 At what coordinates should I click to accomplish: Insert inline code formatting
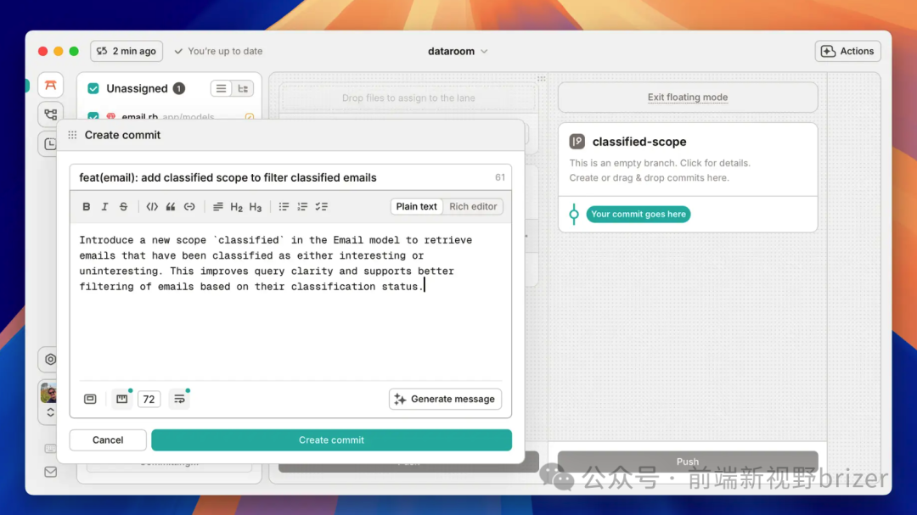coord(152,206)
